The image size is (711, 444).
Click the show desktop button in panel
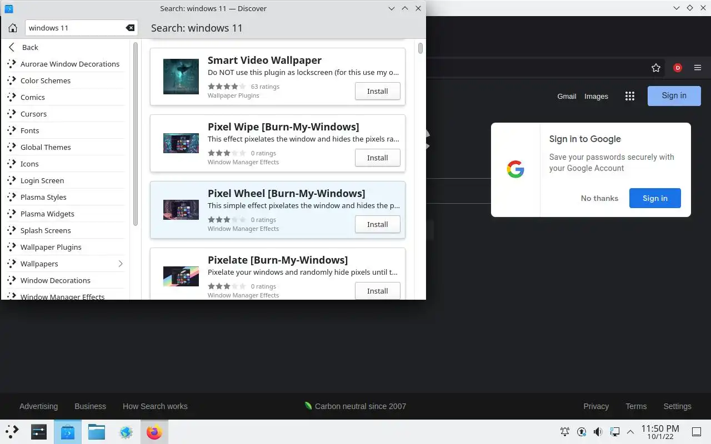point(697,432)
